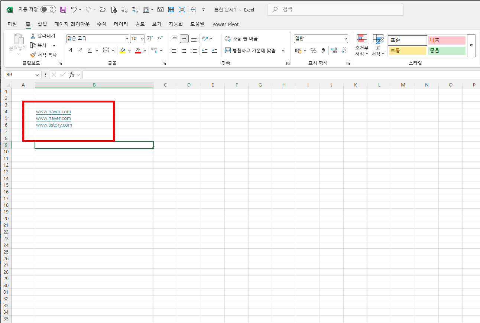Screen dimensions: 480x323
Task: Expand the borders dropdown arrow
Action: (x=113, y=50)
